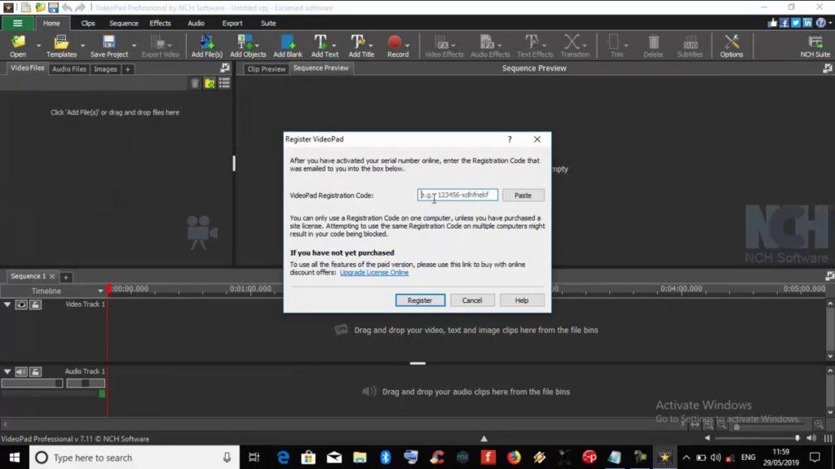835x469 pixels.
Task: Open the Export menu
Action: 232,23
